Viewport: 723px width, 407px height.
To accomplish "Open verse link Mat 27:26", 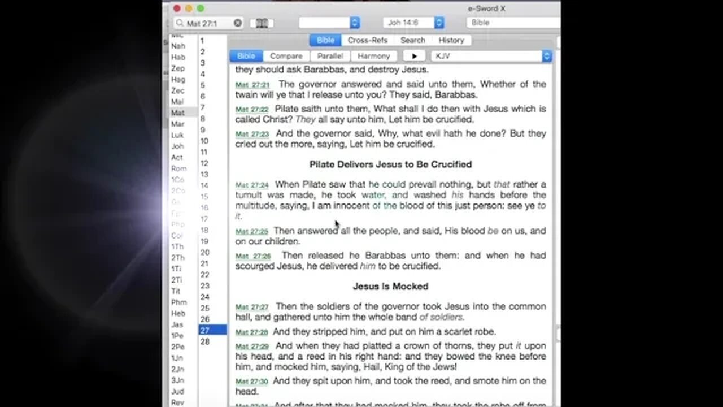I will 252,256.
